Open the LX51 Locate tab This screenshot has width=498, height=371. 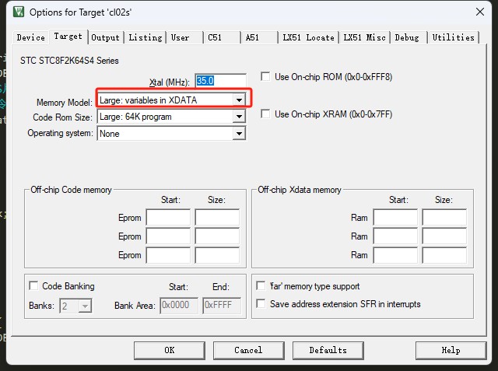[308, 37]
